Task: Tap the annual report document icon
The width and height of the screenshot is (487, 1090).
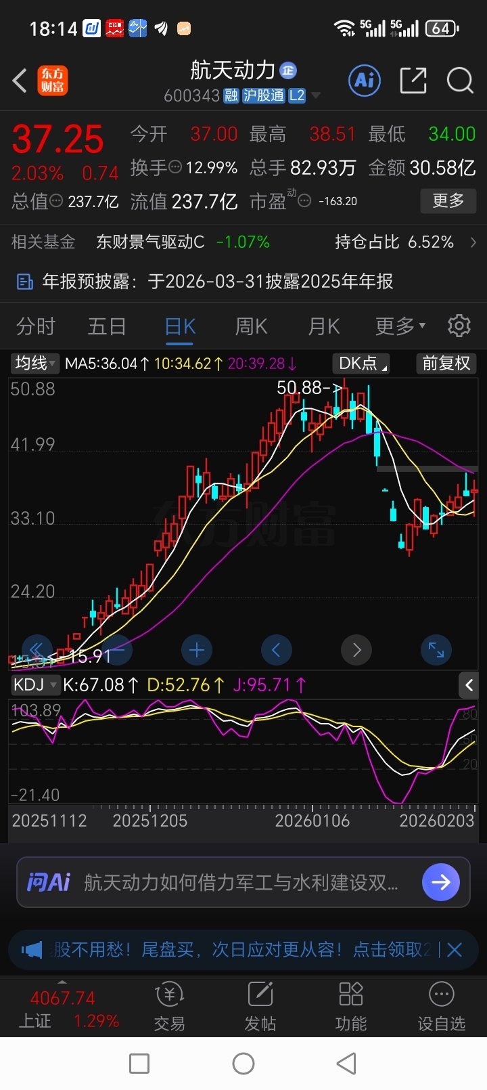Action: [x=24, y=282]
